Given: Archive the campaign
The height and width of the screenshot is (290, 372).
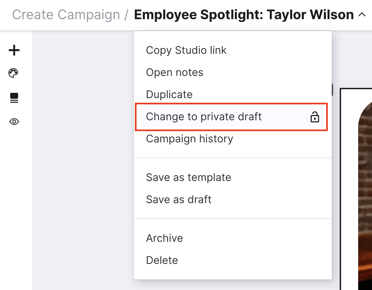Looking at the screenshot, I should click(164, 238).
